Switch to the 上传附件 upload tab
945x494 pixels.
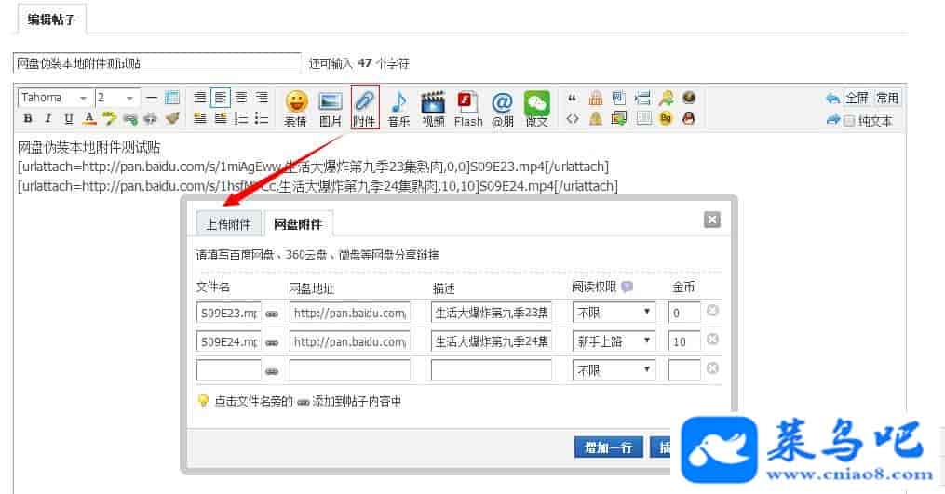229,224
